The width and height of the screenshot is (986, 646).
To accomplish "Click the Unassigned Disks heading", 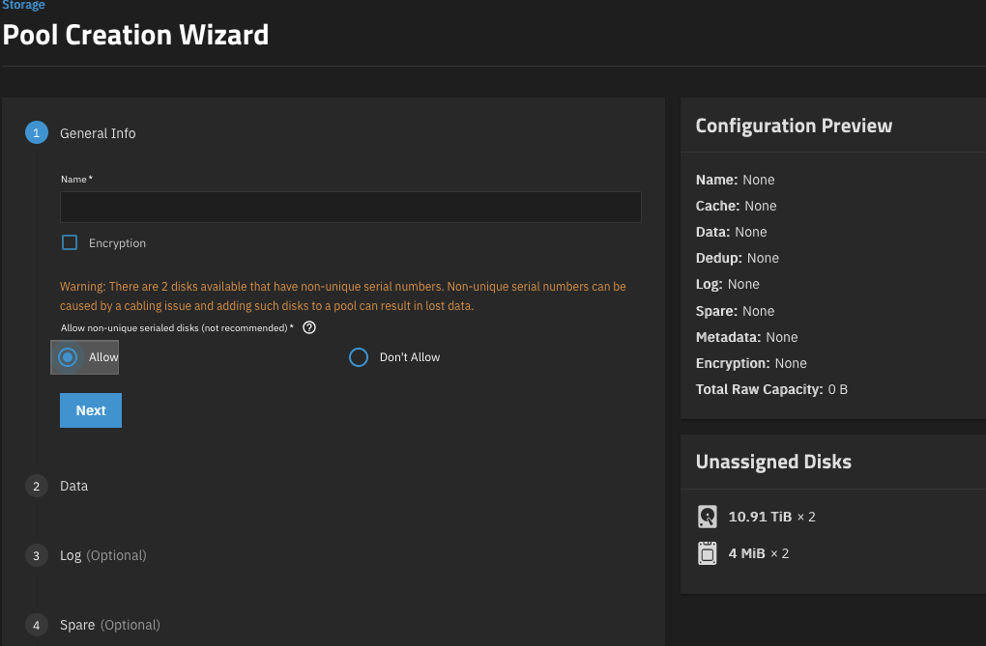I will [x=773, y=462].
